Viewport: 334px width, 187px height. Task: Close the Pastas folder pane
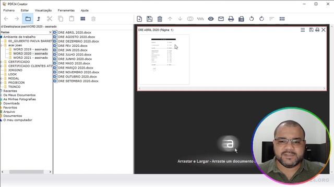pos(51,32)
